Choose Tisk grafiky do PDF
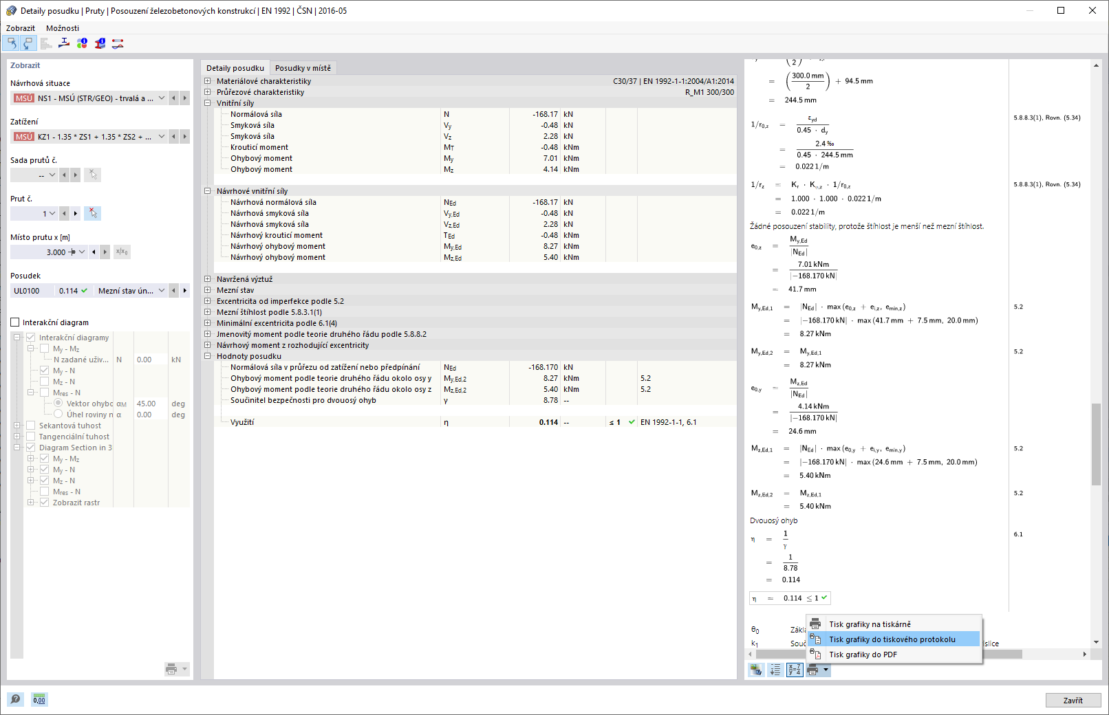 894,654
